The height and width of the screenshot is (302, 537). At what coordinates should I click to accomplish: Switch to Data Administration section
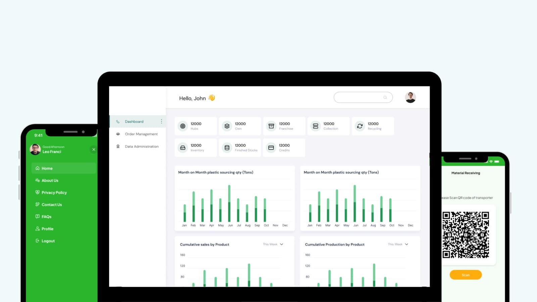pyautogui.click(x=142, y=146)
